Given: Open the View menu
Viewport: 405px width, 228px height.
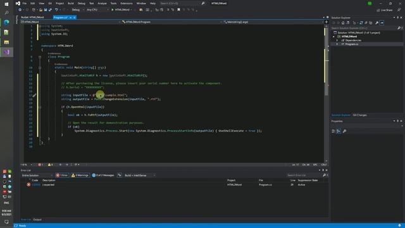Looking at the screenshot, I should click(x=41, y=3).
